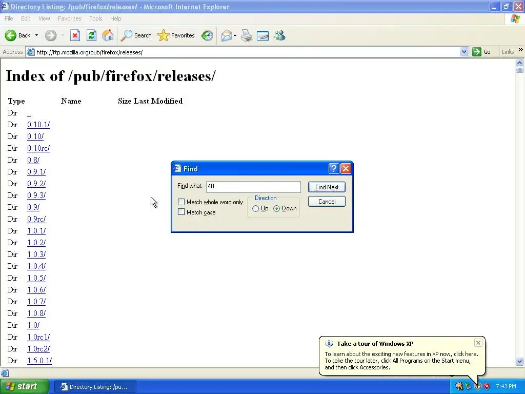
Task: Click the Forward arrow icon
Action: tap(51, 35)
